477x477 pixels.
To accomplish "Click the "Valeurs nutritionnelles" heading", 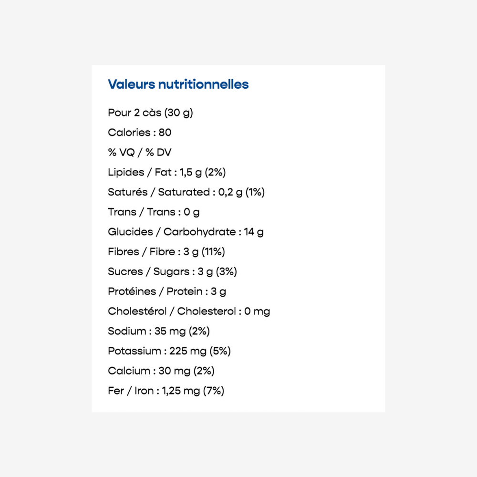I will pos(178,84).
